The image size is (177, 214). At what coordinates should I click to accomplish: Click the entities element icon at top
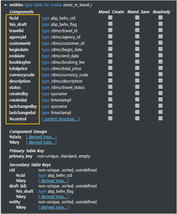point(6,5)
